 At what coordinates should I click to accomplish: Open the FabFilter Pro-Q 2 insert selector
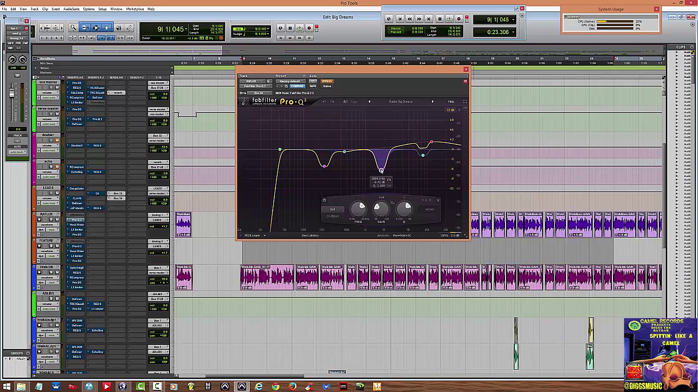pos(256,86)
